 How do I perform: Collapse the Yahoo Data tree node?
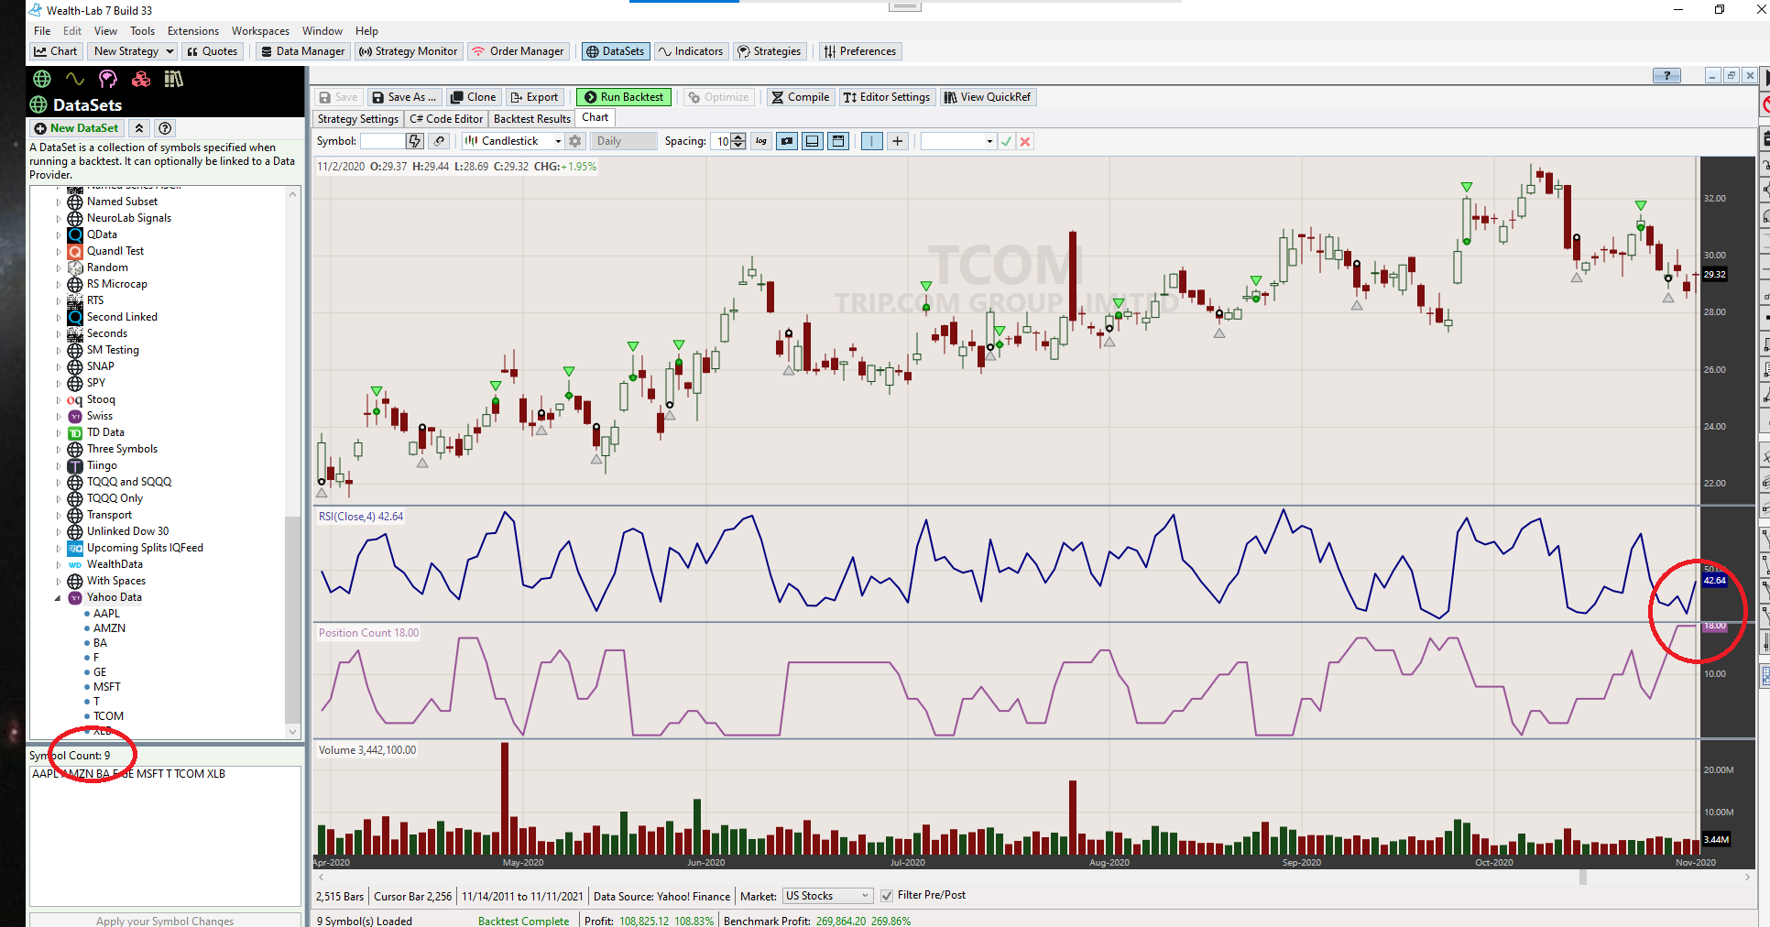[58, 598]
